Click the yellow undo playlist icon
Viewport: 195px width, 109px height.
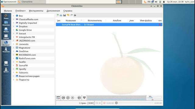coord(68,15)
